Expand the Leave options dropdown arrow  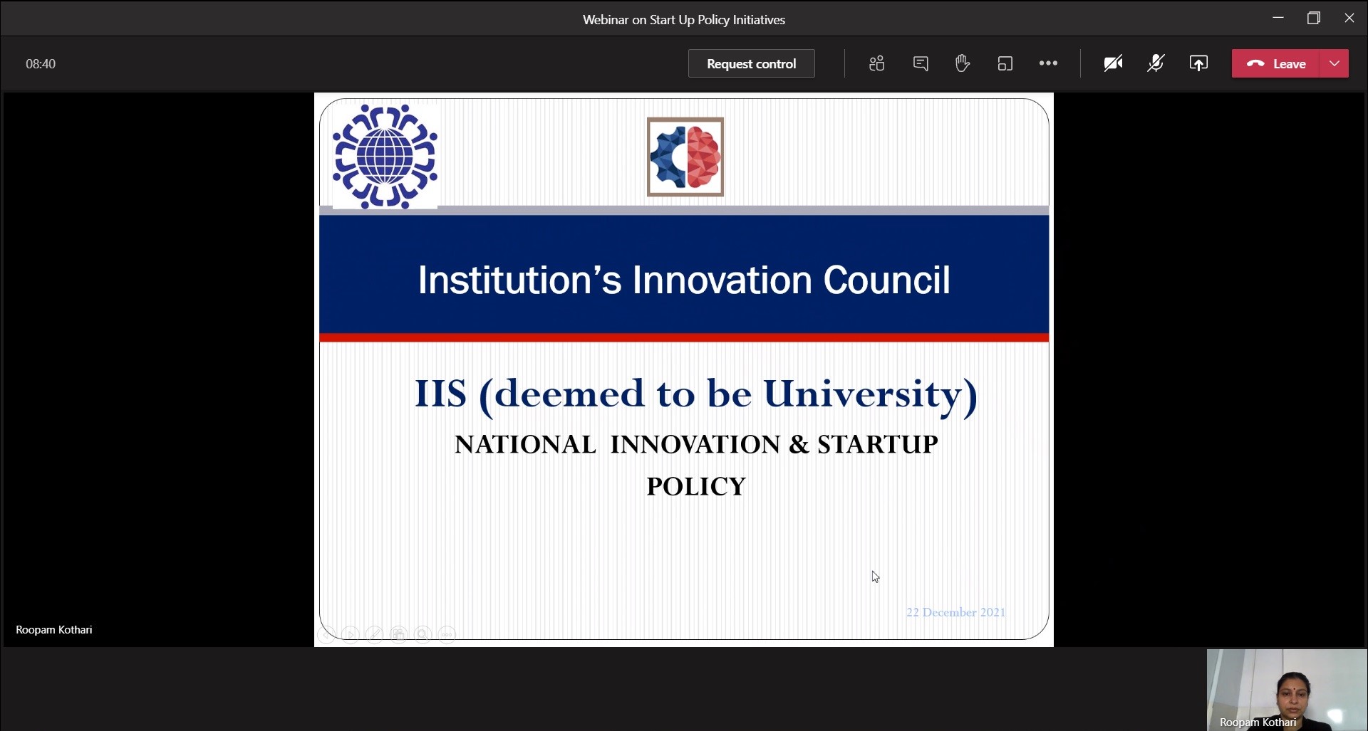click(x=1335, y=63)
